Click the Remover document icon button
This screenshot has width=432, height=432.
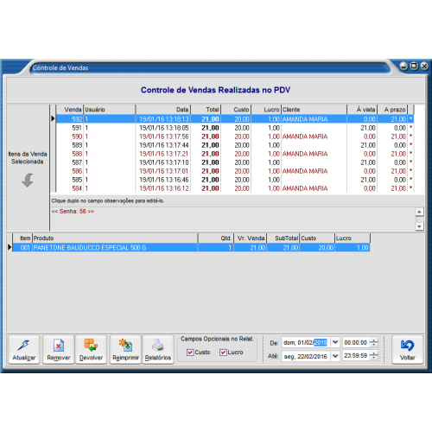(x=59, y=349)
